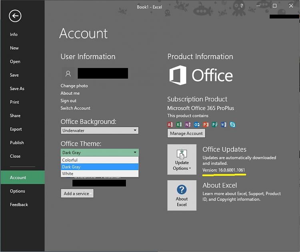Click the Publisher app icon
Viewport: 300px width, 252px height.
(215, 125)
